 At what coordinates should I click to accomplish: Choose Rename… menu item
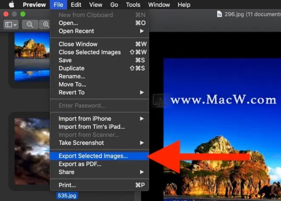click(100, 76)
